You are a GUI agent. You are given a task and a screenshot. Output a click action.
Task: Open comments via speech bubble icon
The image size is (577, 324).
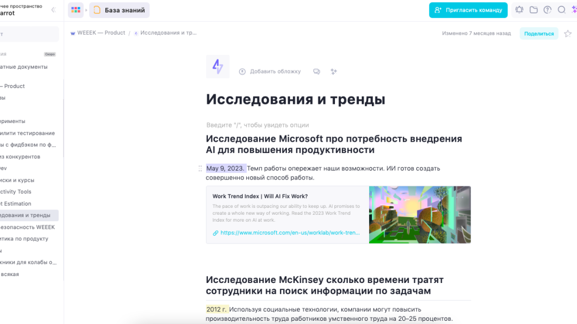click(317, 71)
